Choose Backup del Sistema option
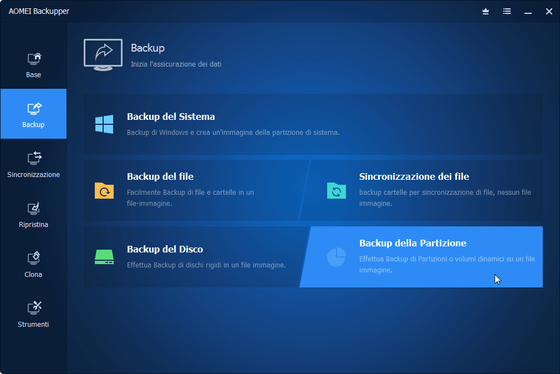 313,124
